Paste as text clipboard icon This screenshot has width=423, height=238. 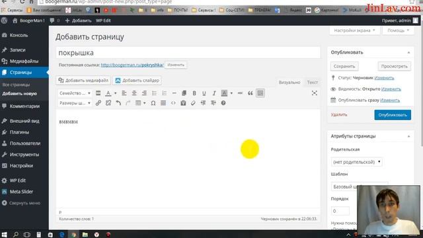tap(183, 103)
